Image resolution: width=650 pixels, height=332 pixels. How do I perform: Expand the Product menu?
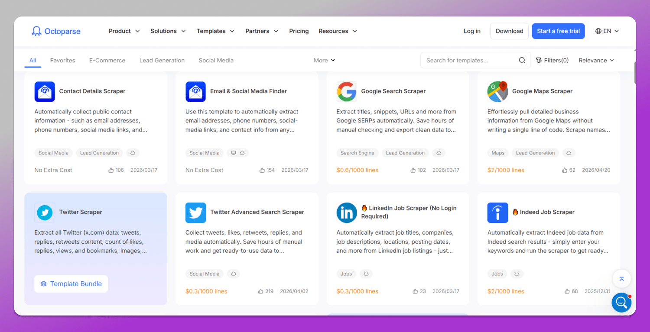click(124, 31)
